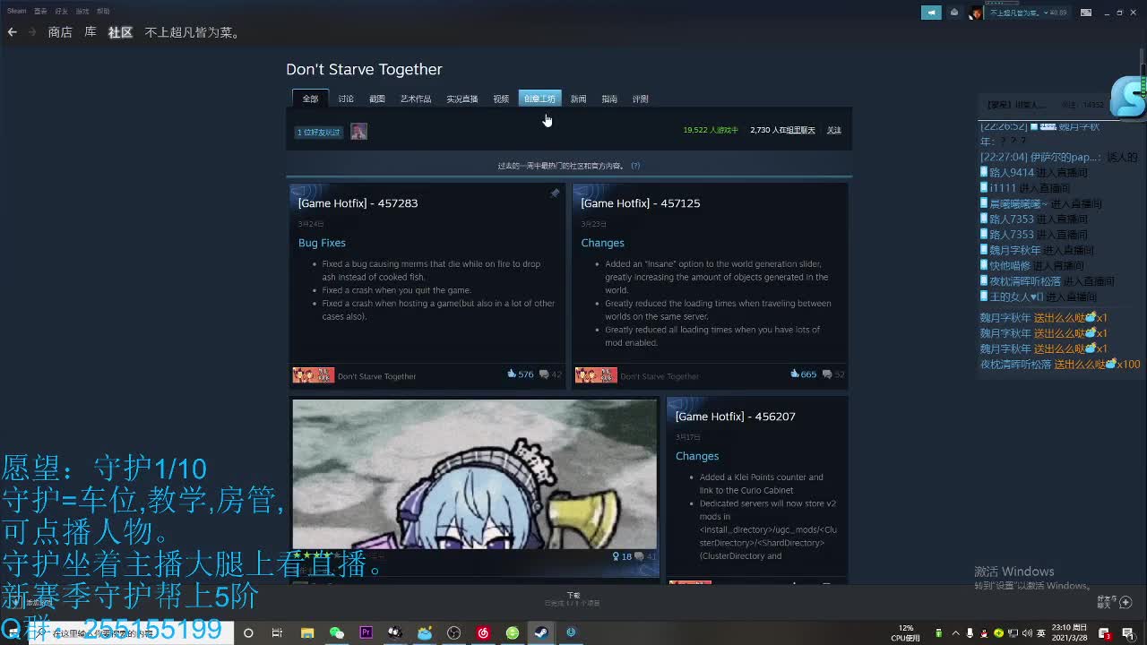
Task: Open the [Game Hotfix] - 457283 post
Action: pos(358,203)
